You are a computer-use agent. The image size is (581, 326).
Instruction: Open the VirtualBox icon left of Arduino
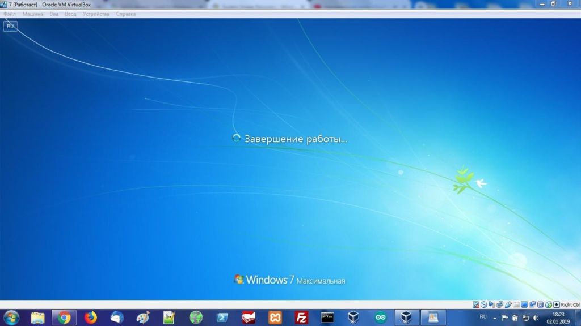(353, 318)
